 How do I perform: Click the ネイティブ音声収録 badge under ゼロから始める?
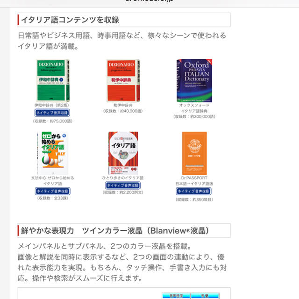tap(53, 191)
